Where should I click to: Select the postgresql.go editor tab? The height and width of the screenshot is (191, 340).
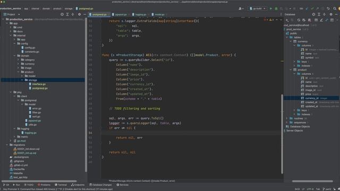pyautogui.click(x=99, y=14)
